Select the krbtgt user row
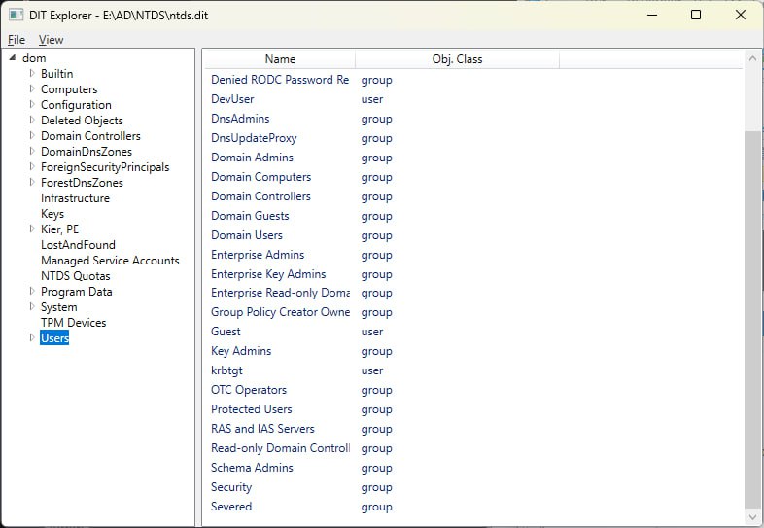The height and width of the screenshot is (528, 764). click(472, 370)
